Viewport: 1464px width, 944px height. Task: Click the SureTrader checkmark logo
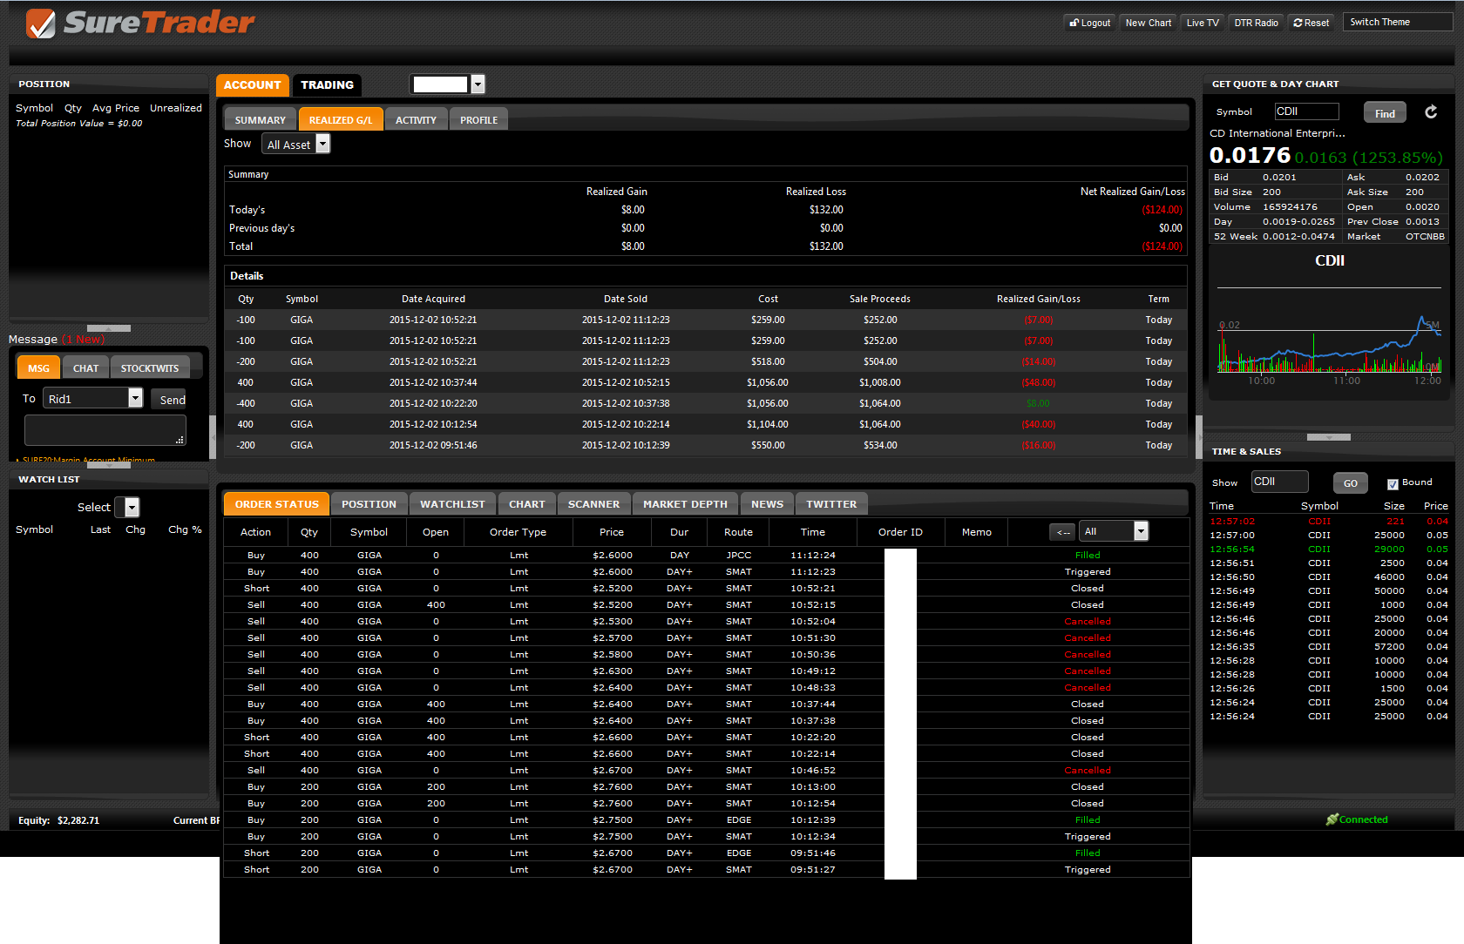coord(40,24)
